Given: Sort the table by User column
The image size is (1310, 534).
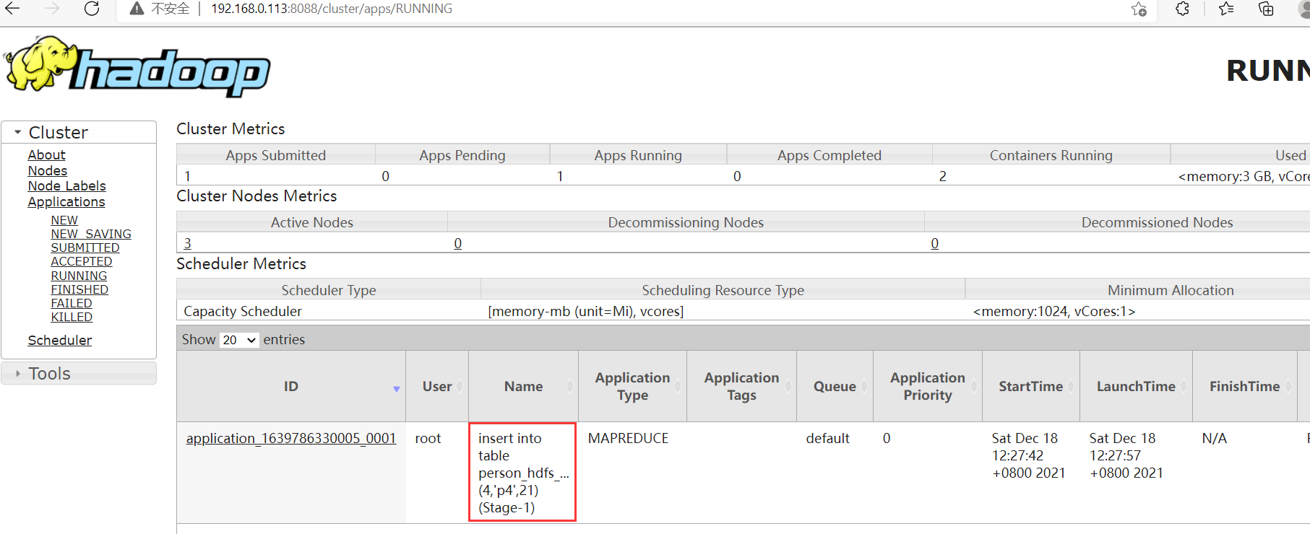Looking at the screenshot, I should (437, 387).
